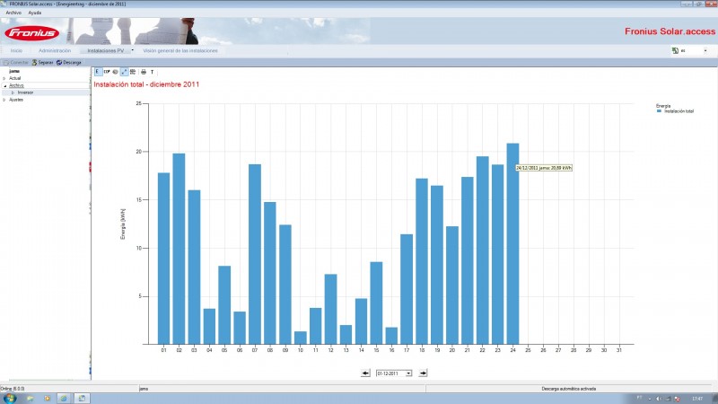Screen dimensions: 718x404
Task: Click the Fronius Solar.access taskbar icon
Action: (82, 399)
